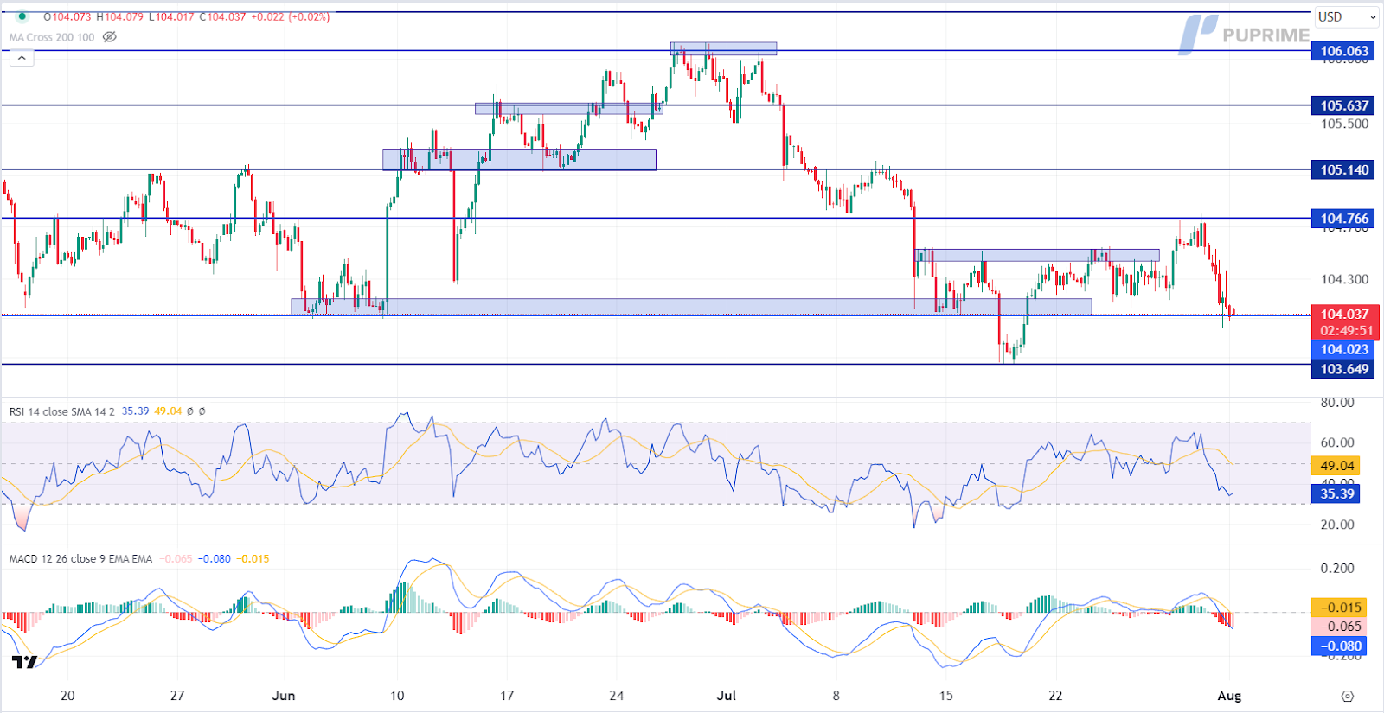Select the MACD 12 26 close legend

(80, 559)
